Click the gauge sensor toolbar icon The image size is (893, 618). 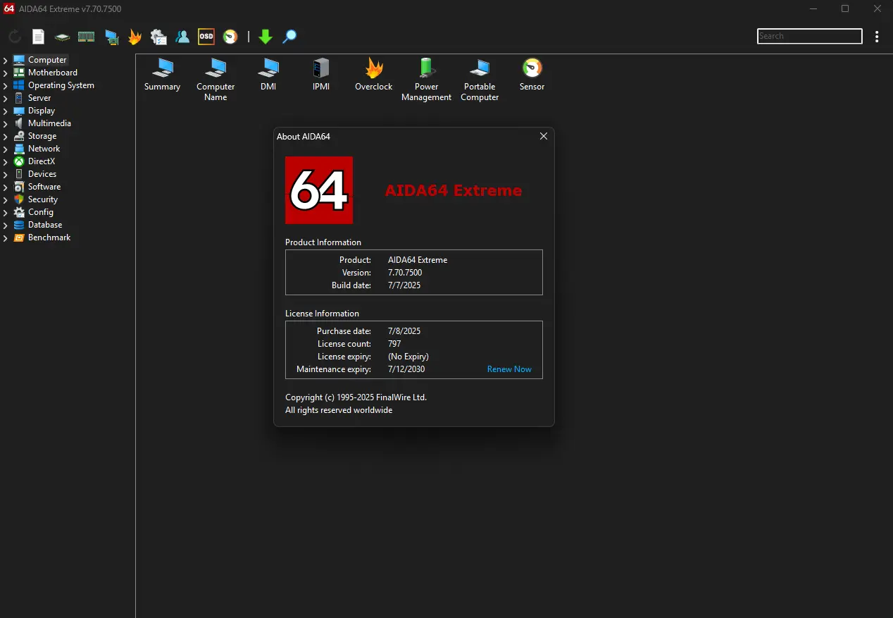[x=230, y=37]
